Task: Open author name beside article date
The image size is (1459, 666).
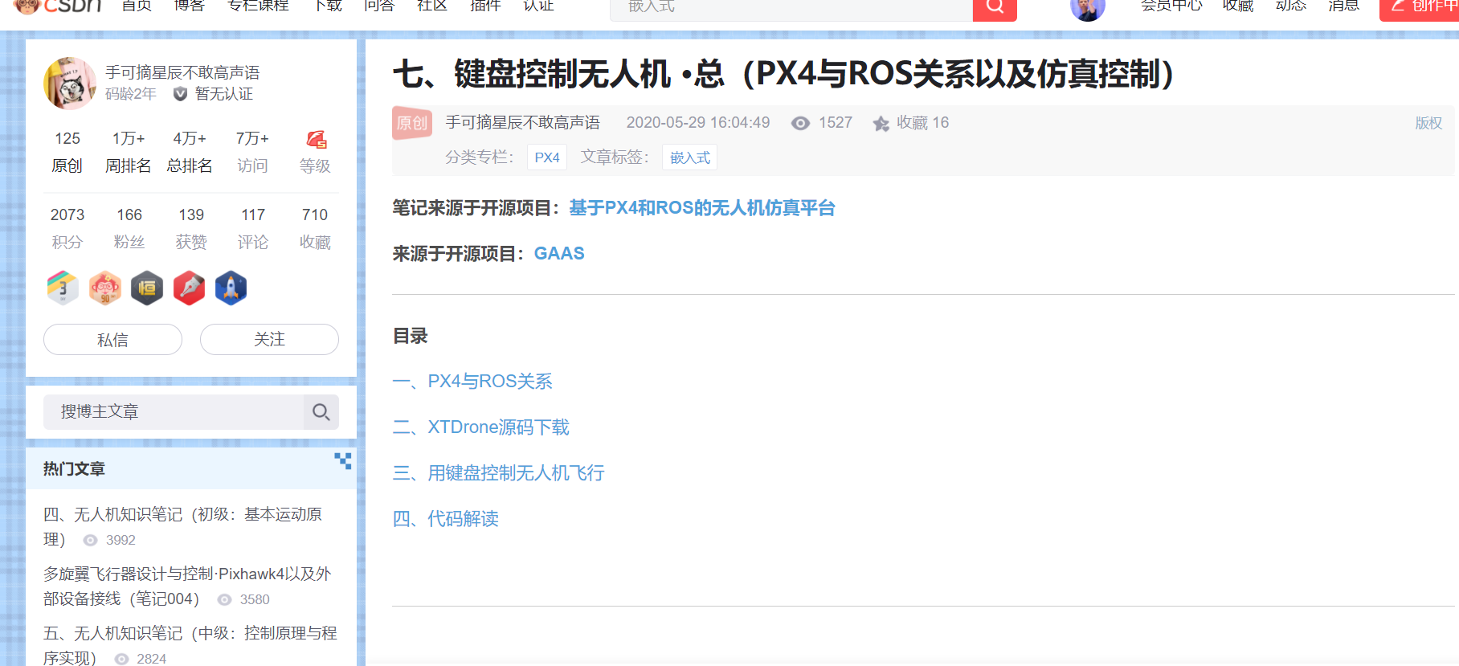Action: point(523,122)
